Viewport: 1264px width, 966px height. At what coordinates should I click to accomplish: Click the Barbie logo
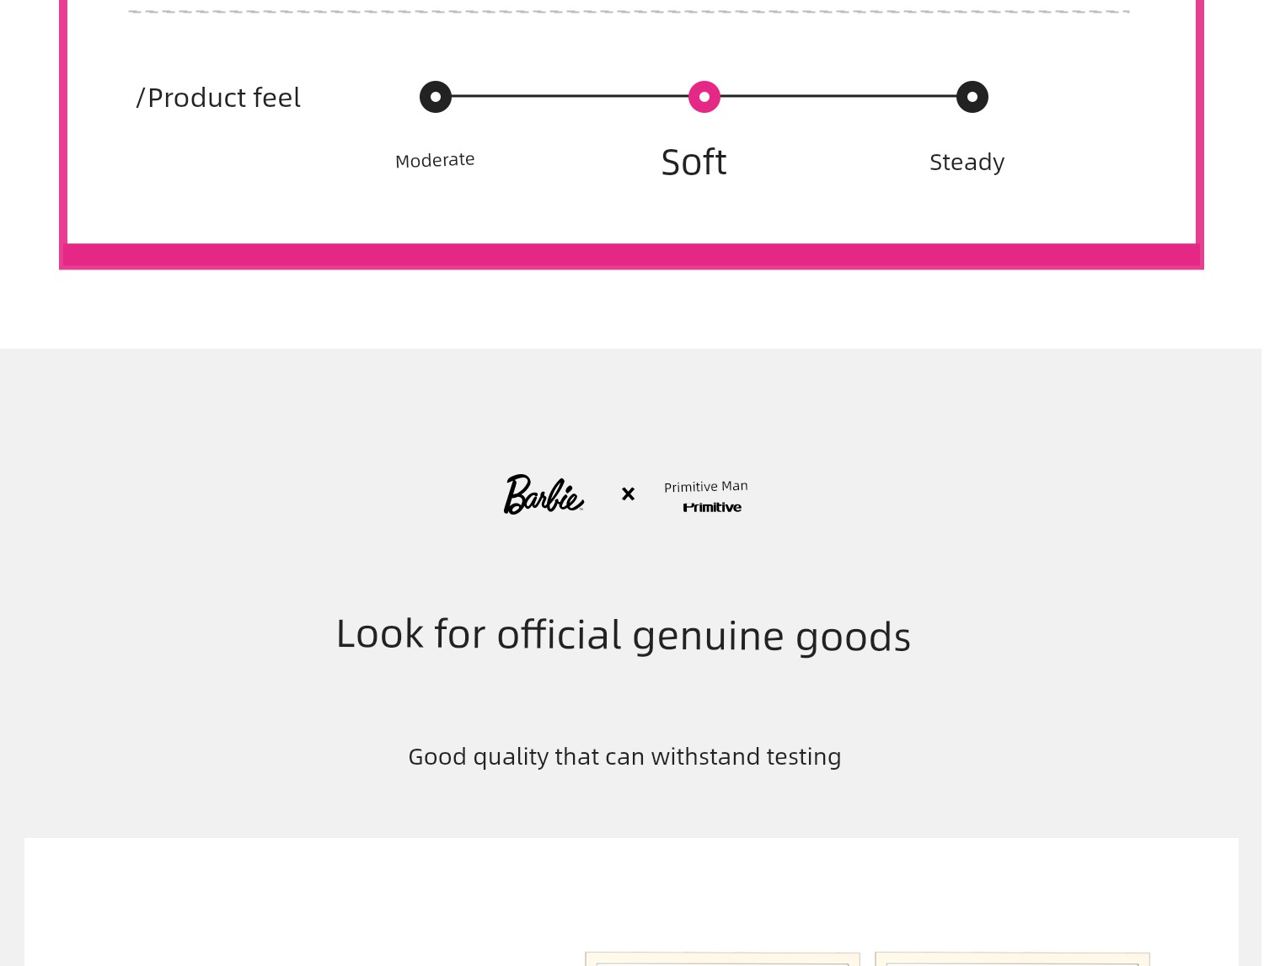point(544,494)
